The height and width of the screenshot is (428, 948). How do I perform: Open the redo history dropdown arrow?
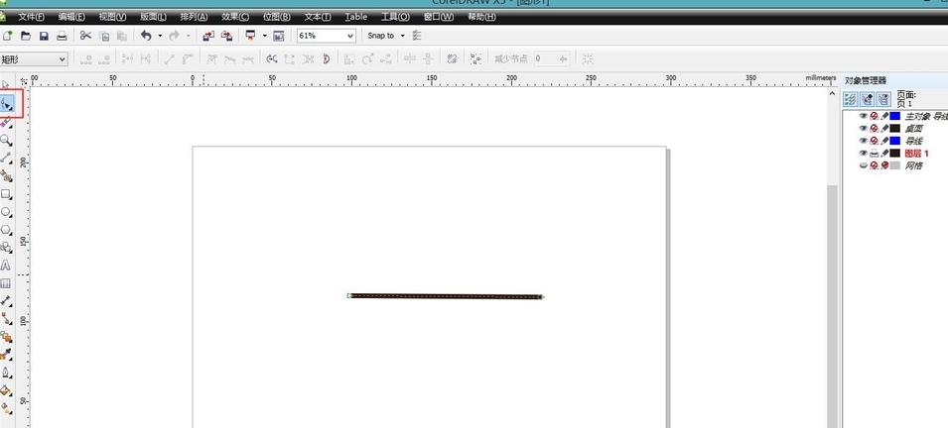188,36
